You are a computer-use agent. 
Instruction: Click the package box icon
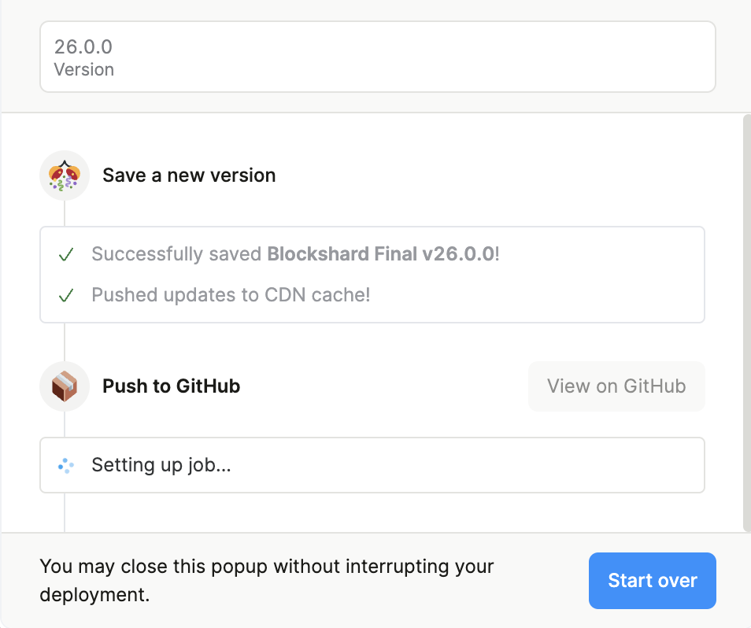[65, 386]
